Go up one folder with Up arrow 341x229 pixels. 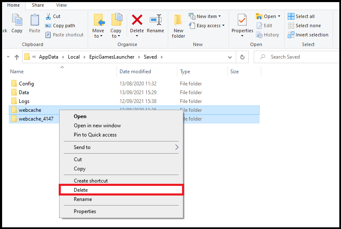17,57
